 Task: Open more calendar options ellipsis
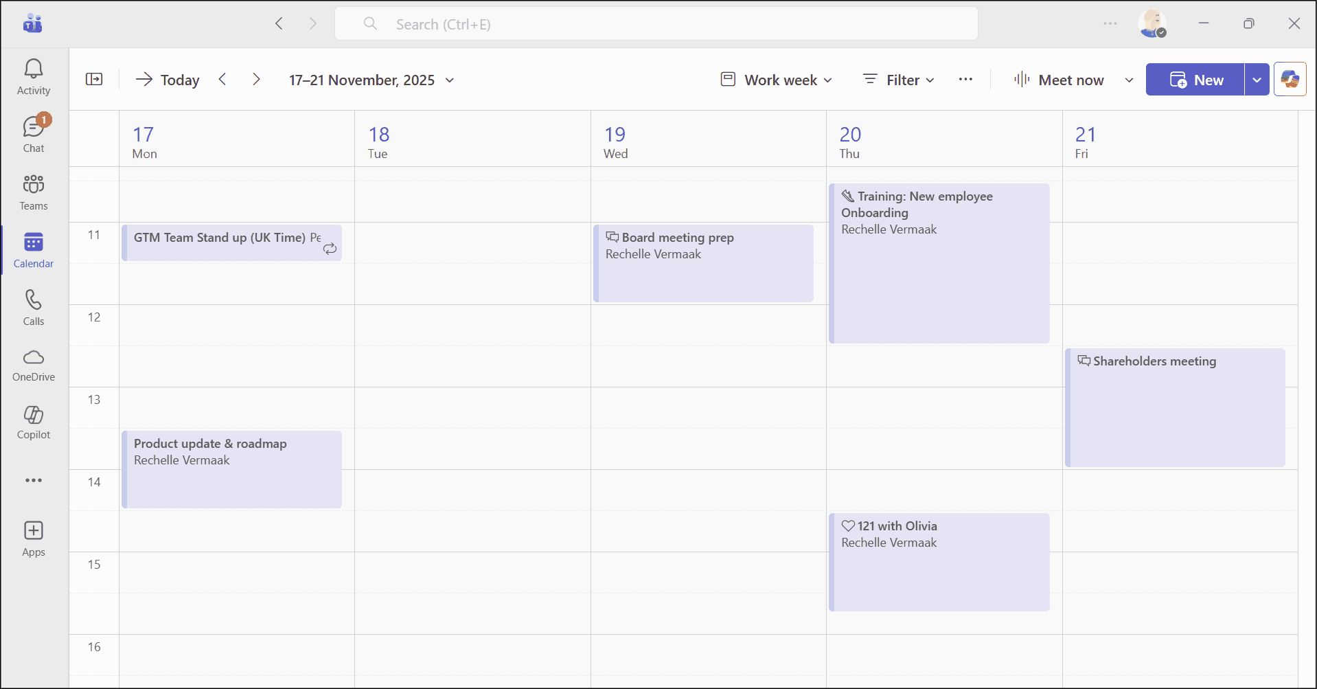[x=965, y=80]
